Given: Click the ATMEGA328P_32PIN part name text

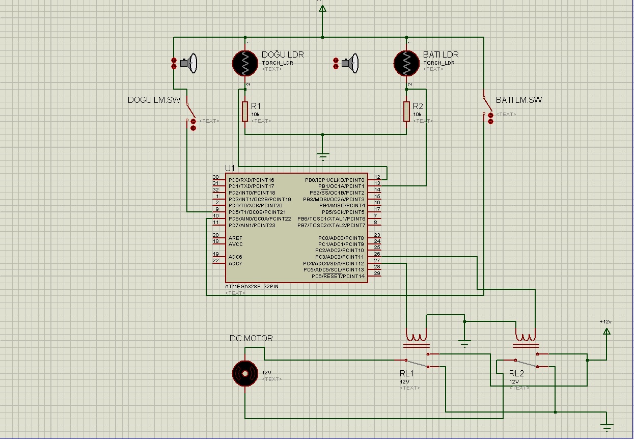Looking at the screenshot, I should tap(252, 287).
